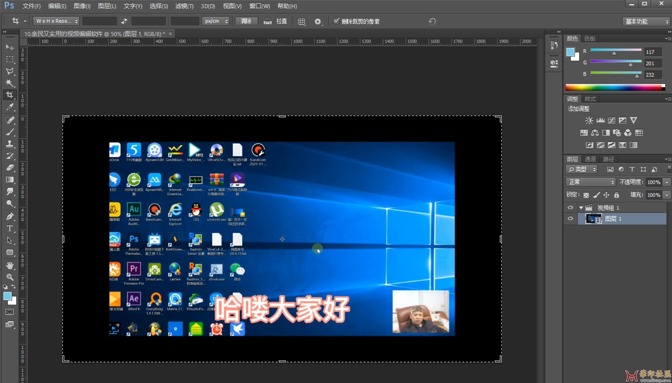Viewport: 672px width, 383px height.
Task: Switch to the 路径 tab
Action: click(x=608, y=159)
